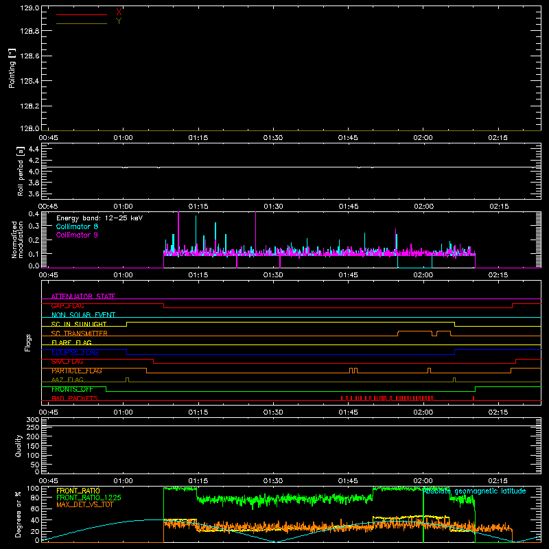Click the yellow FRONT_RATIO legend entry
The width and height of the screenshot is (549, 549).
click(x=78, y=491)
